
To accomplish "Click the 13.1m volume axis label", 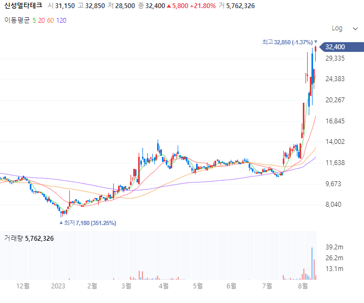I will 334,269.
